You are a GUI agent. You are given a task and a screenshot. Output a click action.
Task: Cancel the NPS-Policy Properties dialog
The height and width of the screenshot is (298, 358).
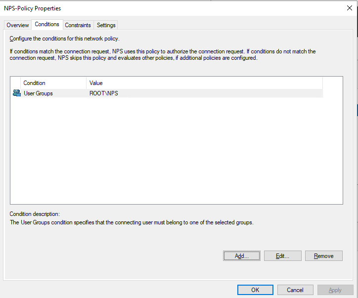coord(295,290)
